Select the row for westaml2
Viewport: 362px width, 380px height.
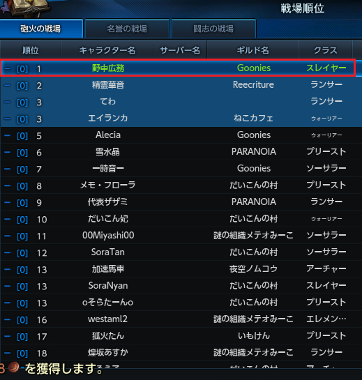[x=181, y=319]
